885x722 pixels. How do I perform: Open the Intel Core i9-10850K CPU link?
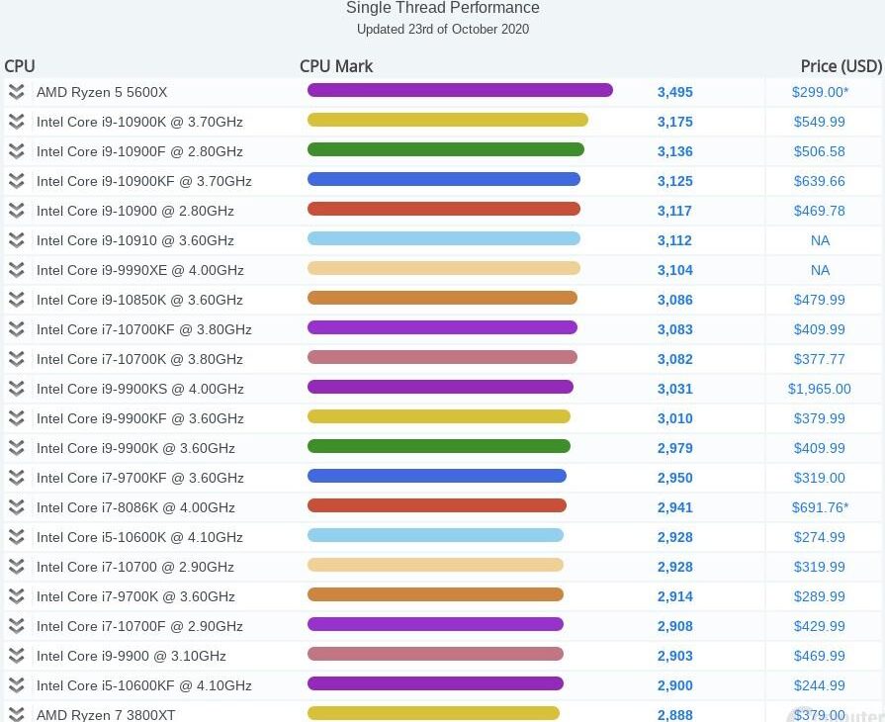[139, 300]
